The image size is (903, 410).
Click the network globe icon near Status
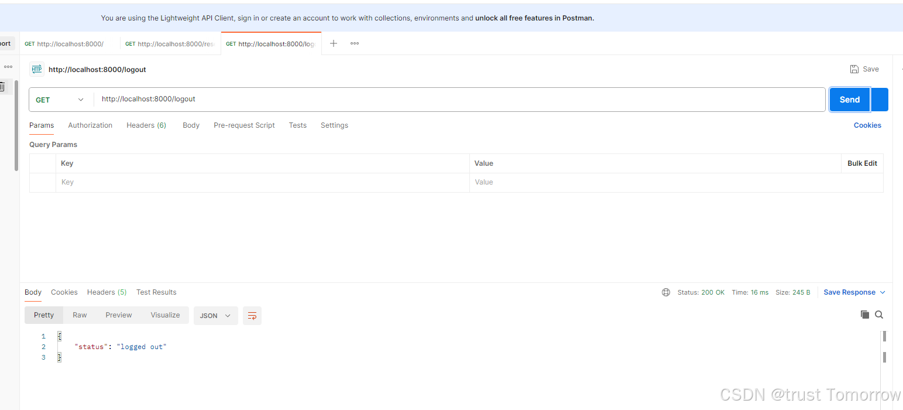point(666,292)
